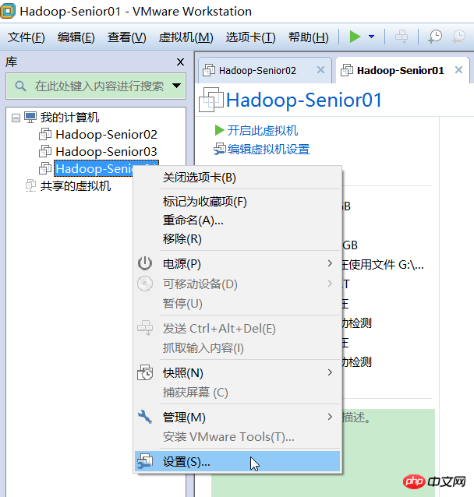
Task: Select Hadoop-Senior02 in the library tree
Action: (x=106, y=135)
